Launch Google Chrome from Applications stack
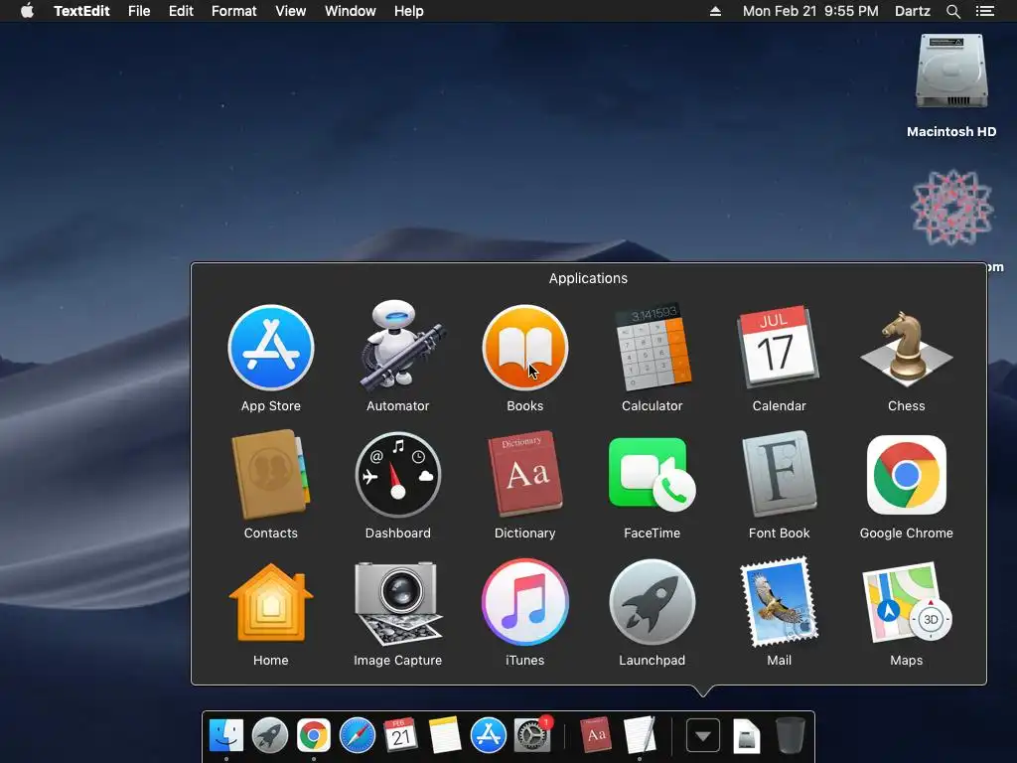Screen dimensions: 1017x763 click(x=906, y=475)
